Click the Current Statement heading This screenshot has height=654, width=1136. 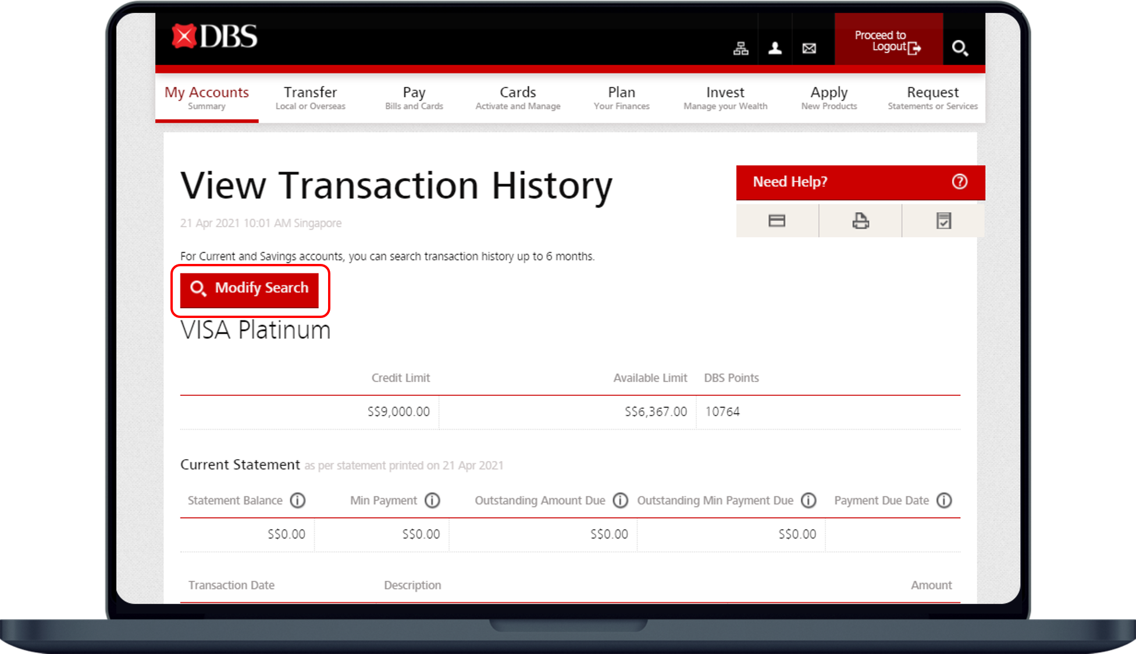tap(240, 465)
